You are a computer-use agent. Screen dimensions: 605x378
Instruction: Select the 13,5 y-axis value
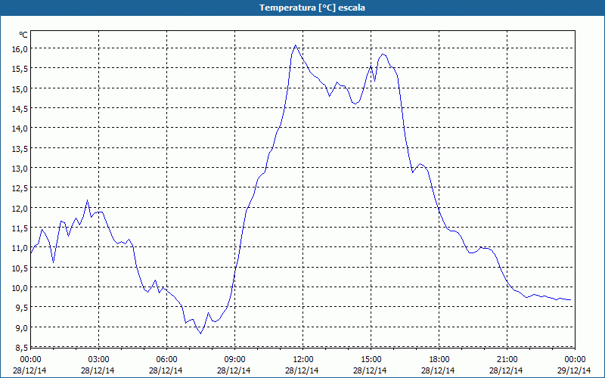pyautogui.click(x=20, y=149)
